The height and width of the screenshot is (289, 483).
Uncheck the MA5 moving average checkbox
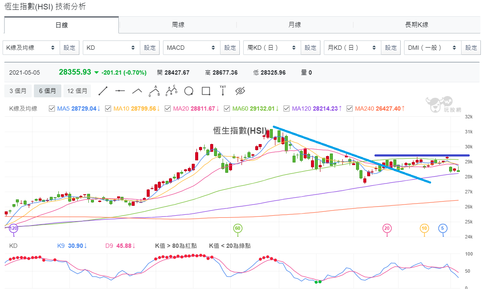click(x=52, y=108)
